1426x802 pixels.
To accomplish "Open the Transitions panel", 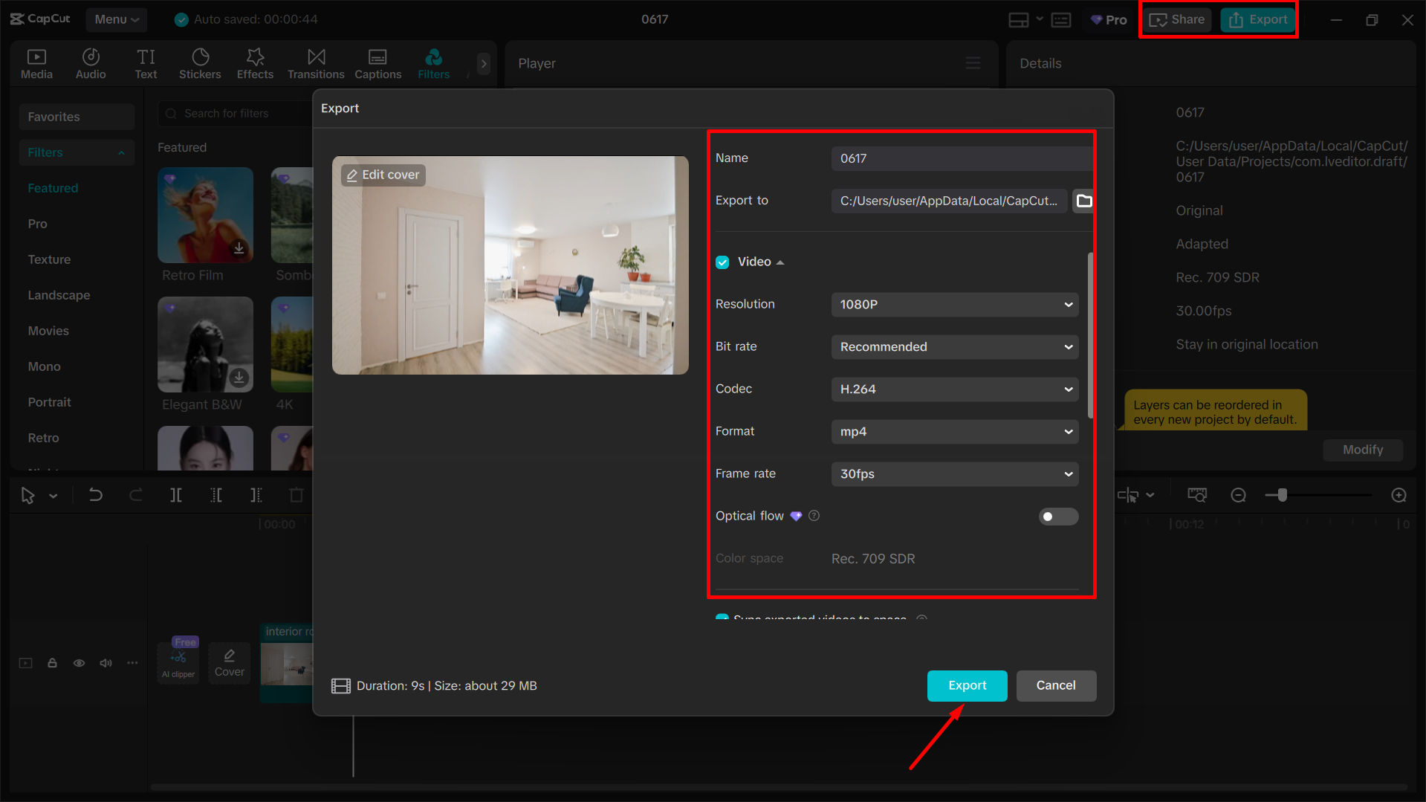I will tap(315, 63).
